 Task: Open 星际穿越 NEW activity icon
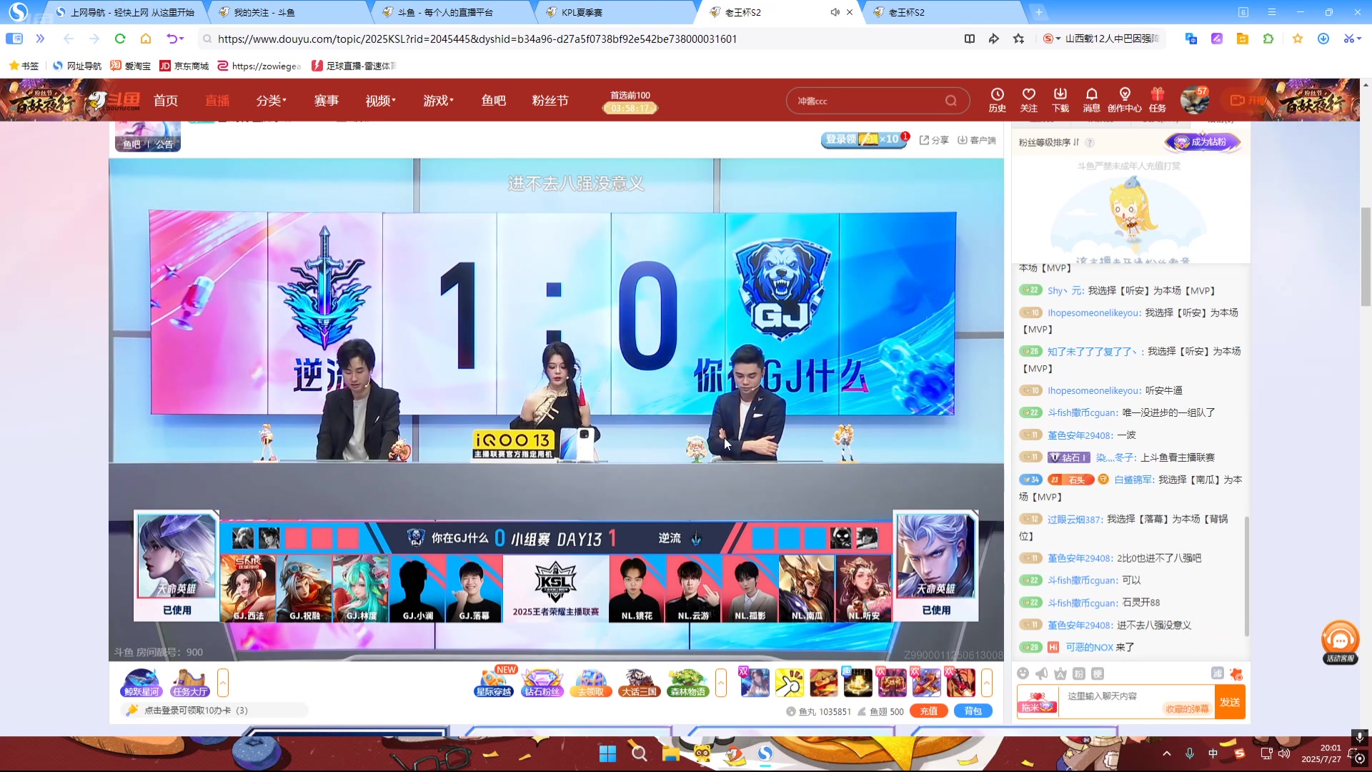(x=494, y=683)
